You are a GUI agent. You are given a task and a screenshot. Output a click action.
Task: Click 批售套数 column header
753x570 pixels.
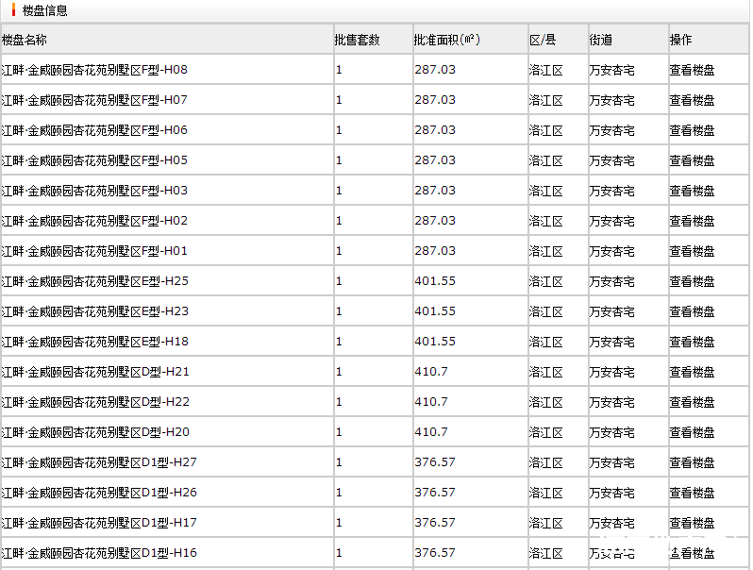(x=357, y=40)
